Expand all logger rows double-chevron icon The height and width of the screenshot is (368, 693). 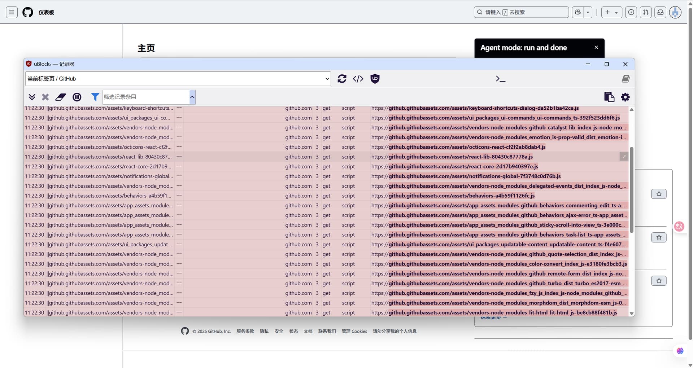(32, 97)
